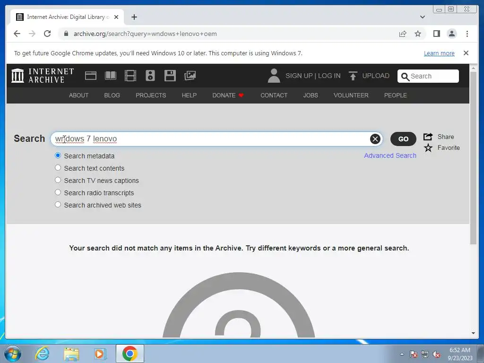
Task: Open the Audio speaker icon
Action: tap(150, 76)
